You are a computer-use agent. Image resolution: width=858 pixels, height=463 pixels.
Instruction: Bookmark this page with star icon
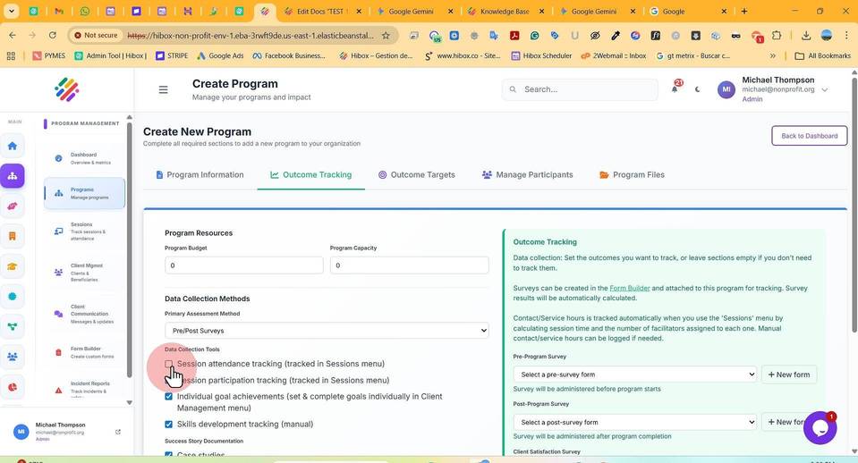pyautogui.click(x=386, y=36)
